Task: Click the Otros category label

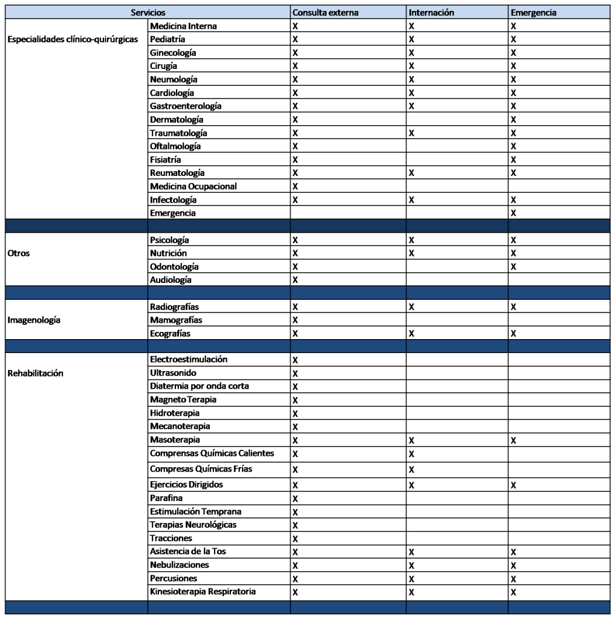Action: [x=19, y=253]
